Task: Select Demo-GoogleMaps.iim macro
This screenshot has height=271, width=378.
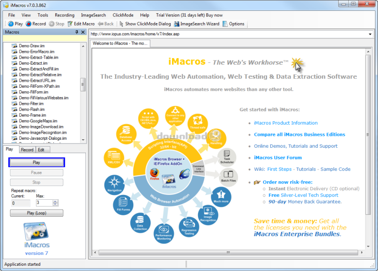Action: pyautogui.click(x=38, y=121)
